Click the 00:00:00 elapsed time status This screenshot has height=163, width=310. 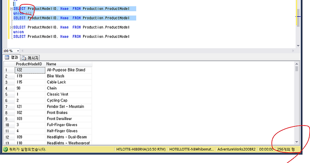click(266, 149)
